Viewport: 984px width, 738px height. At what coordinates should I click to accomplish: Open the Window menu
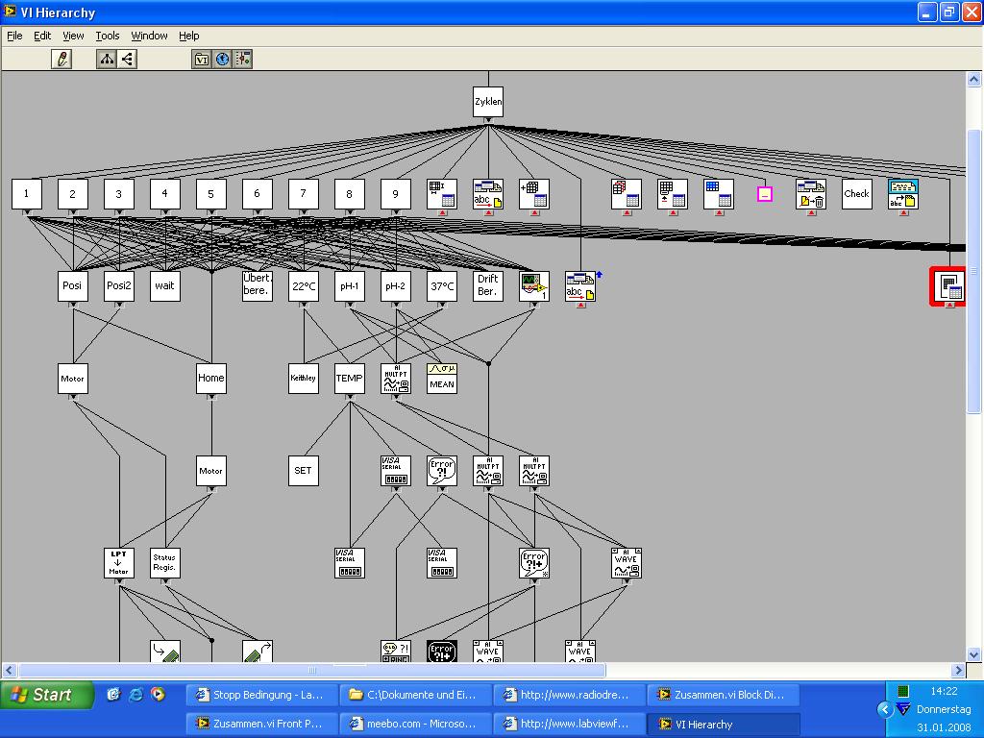(x=149, y=36)
